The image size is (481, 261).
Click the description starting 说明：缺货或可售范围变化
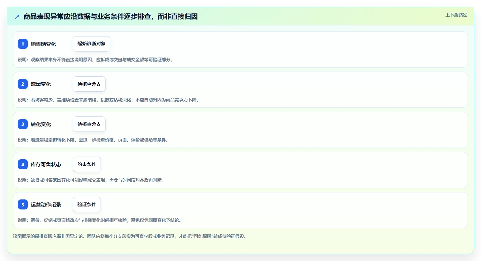(91, 180)
